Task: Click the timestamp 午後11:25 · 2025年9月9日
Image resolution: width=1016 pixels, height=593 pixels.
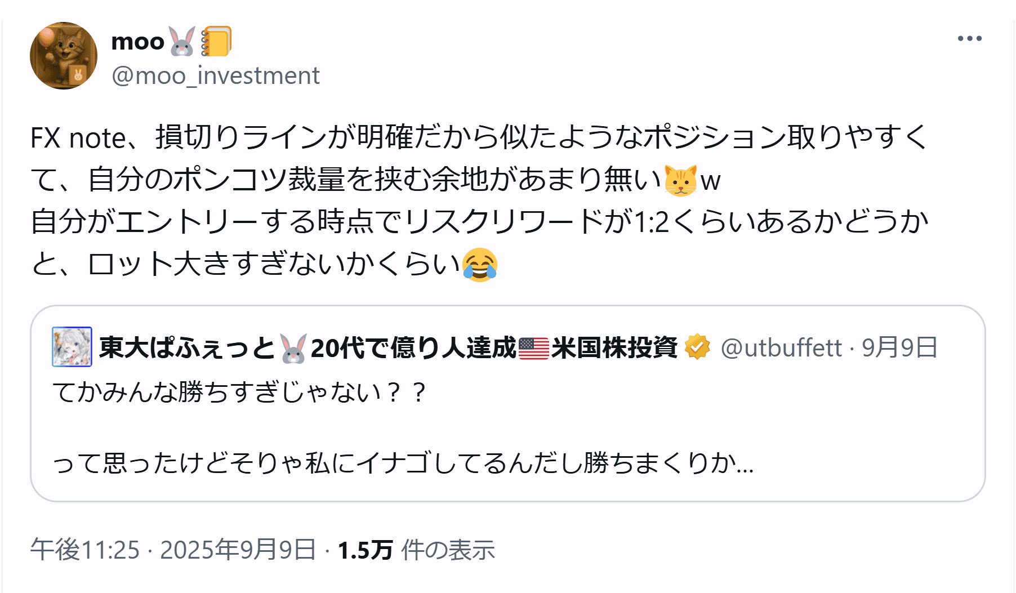Action: point(173,550)
